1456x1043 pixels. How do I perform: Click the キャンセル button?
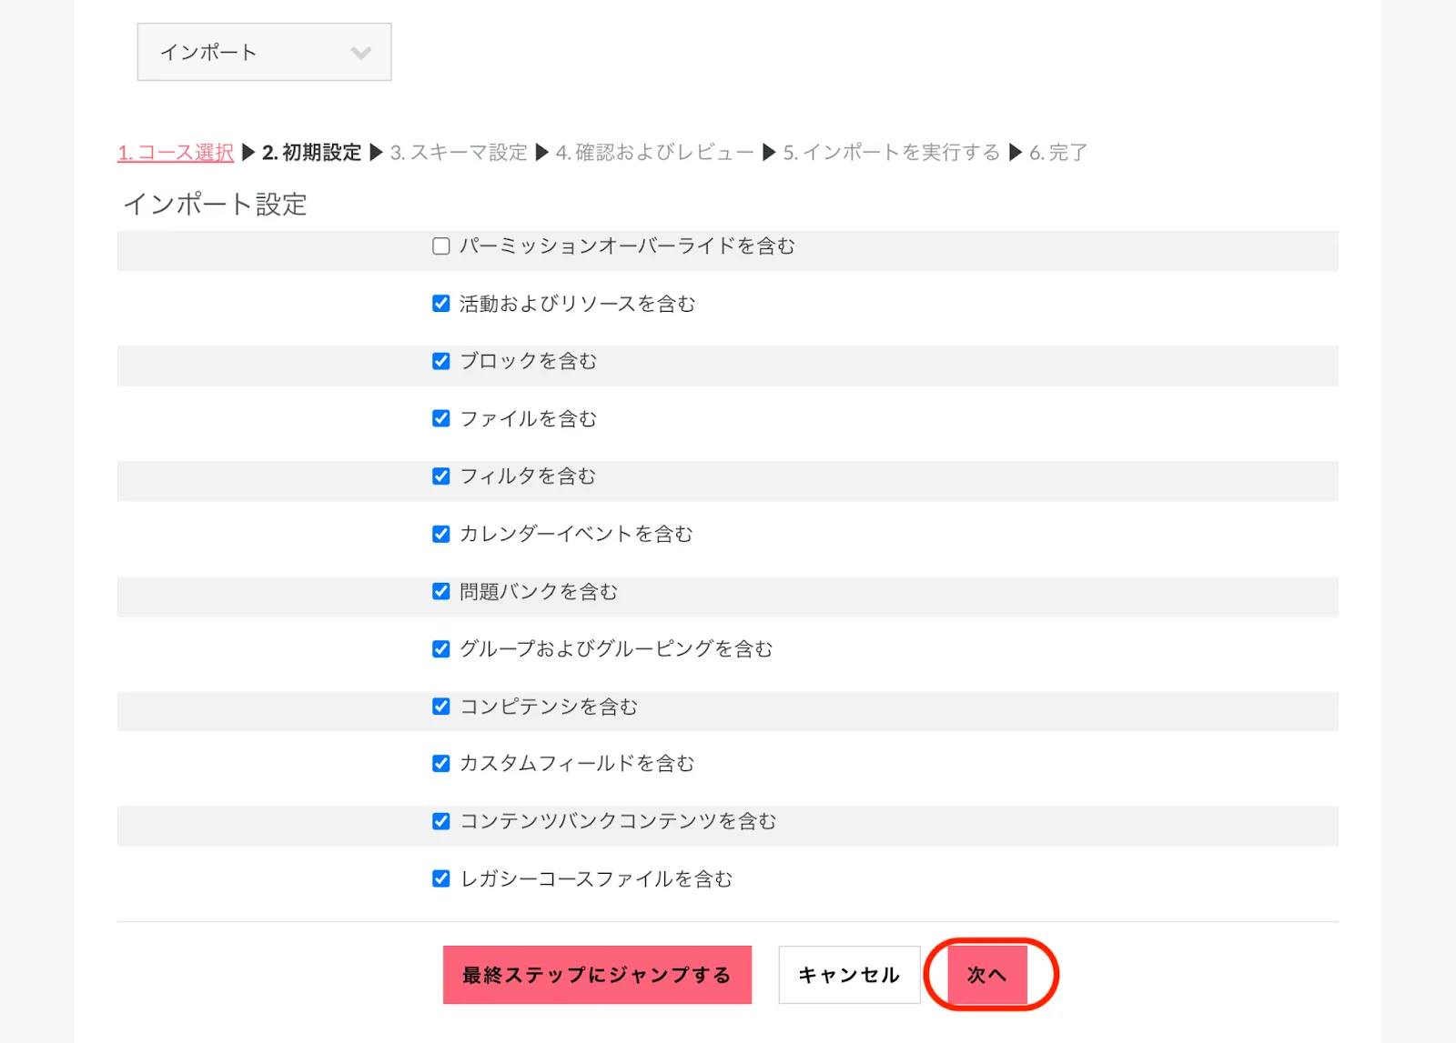pyautogui.click(x=849, y=975)
